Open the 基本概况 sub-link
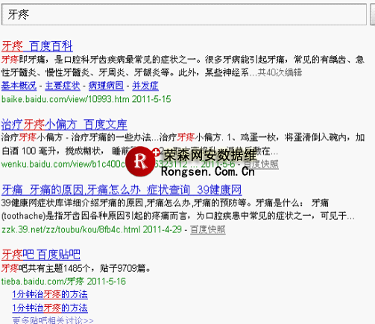375x324 pixels. pos(19,86)
